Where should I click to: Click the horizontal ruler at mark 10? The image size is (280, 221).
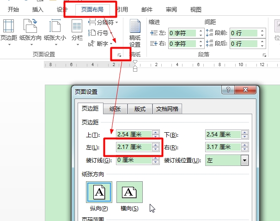[x=241, y=65]
